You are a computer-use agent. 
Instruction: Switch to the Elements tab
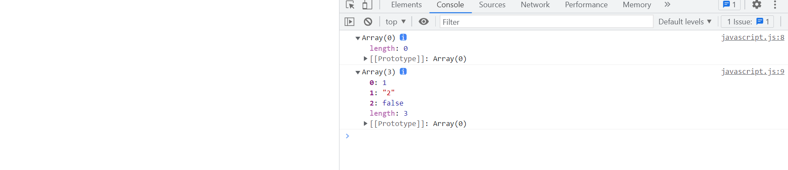(406, 5)
